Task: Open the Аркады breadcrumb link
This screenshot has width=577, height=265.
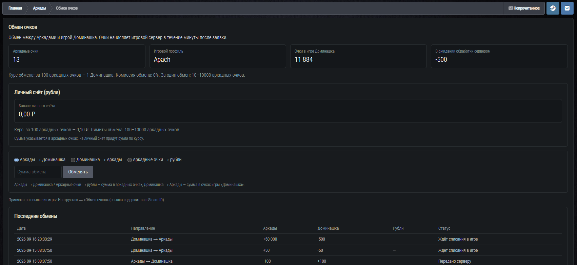Action: [39, 8]
